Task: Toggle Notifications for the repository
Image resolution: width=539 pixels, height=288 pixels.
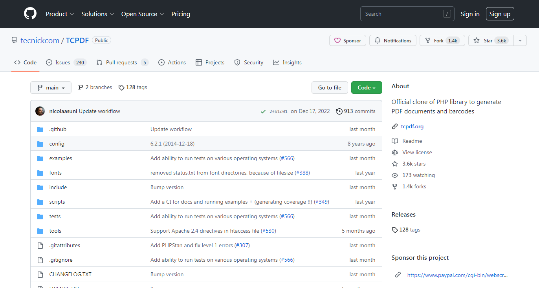Action: (x=393, y=41)
